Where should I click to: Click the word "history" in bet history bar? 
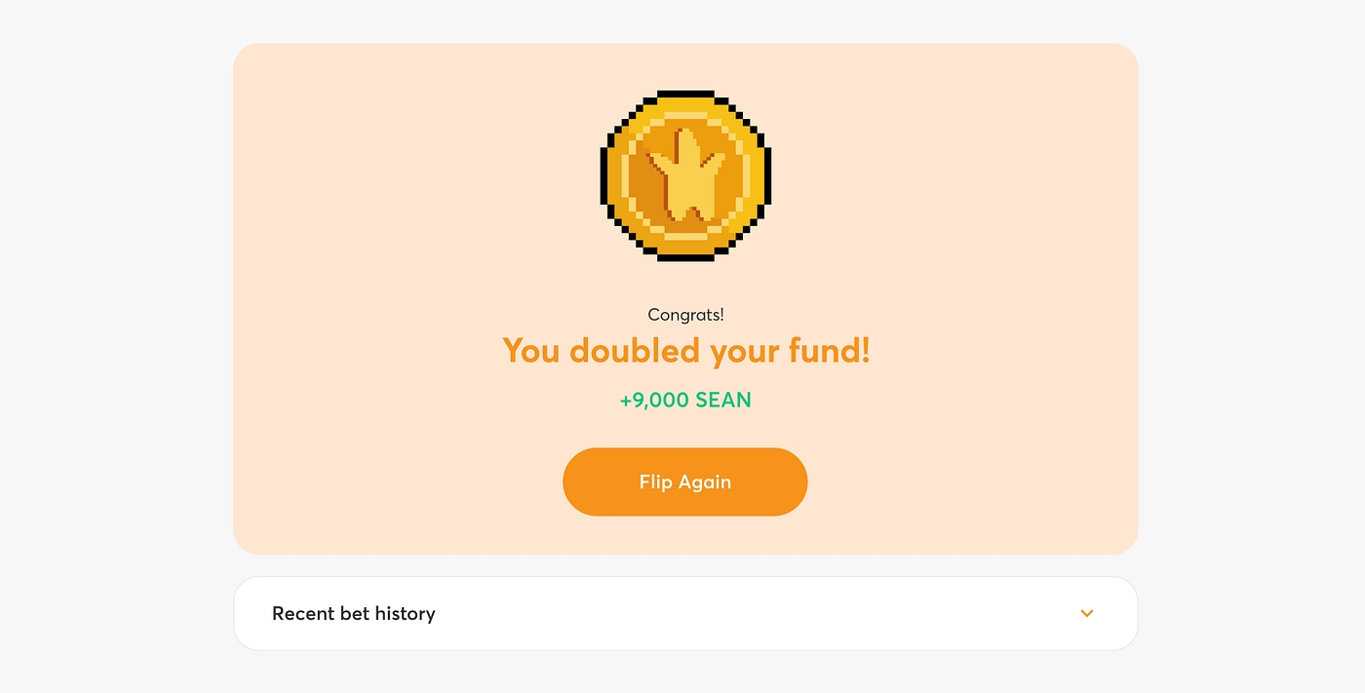(405, 613)
